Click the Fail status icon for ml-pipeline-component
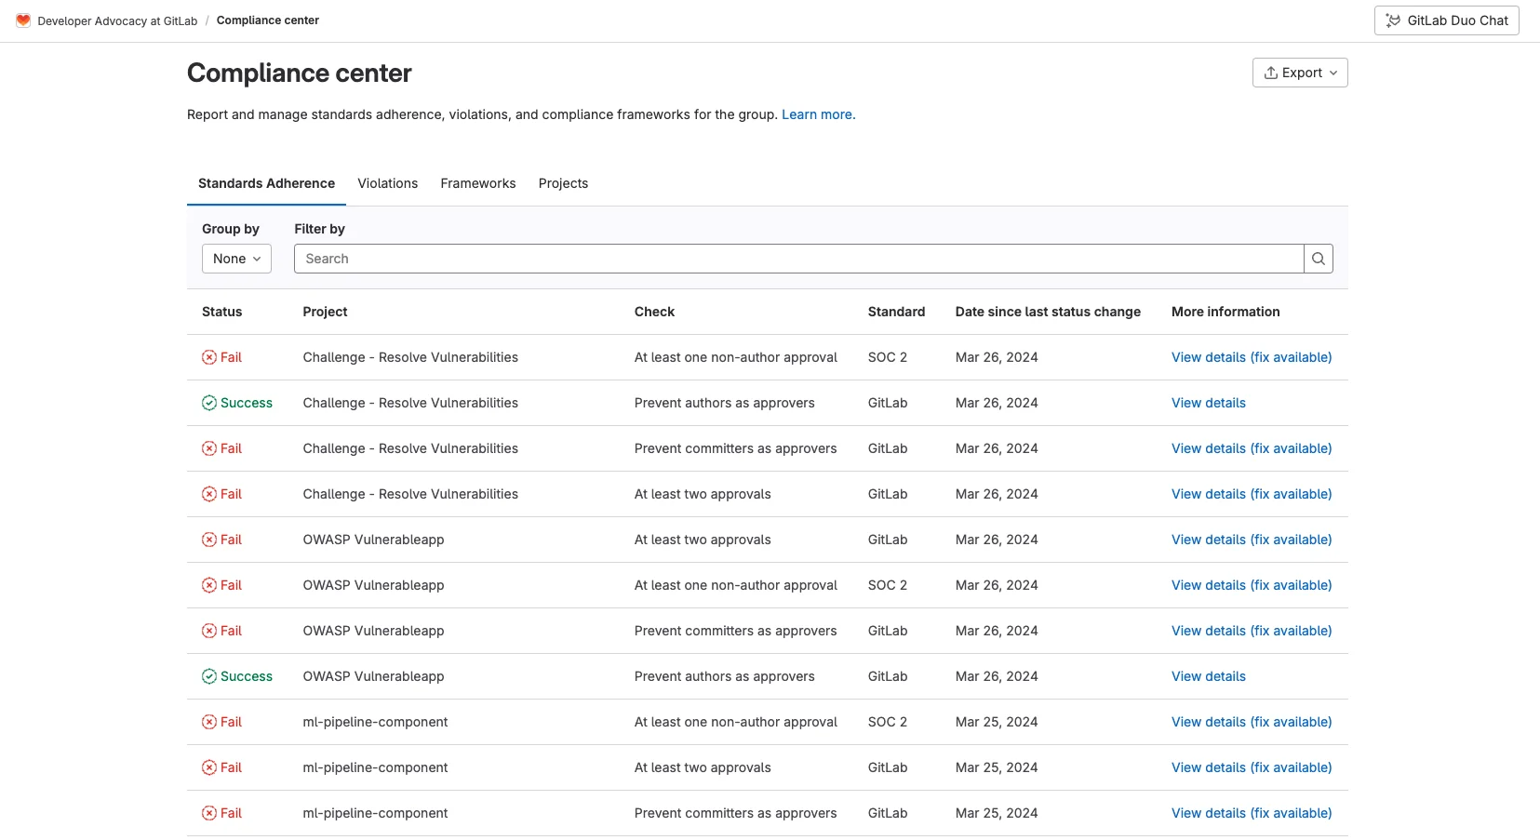Image resolution: width=1540 pixels, height=840 pixels. pyautogui.click(x=209, y=722)
